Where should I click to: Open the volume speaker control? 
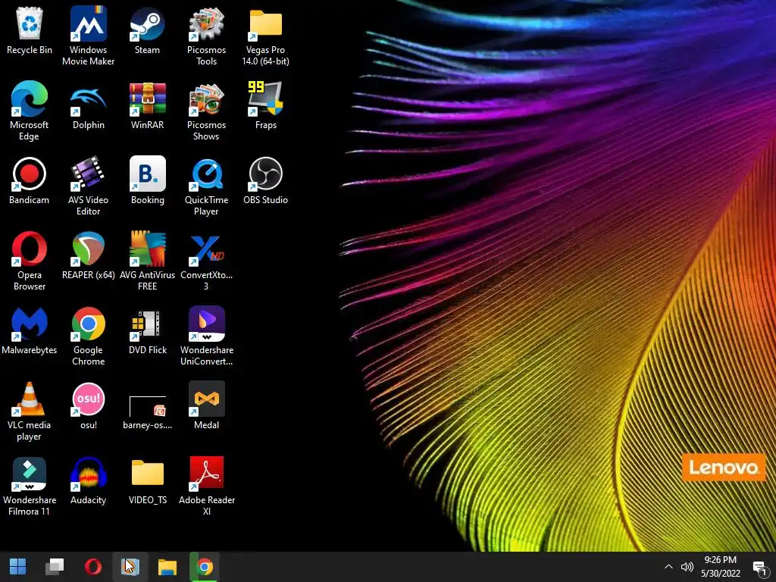tap(687, 567)
